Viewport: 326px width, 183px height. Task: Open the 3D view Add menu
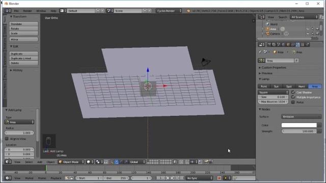click(40, 162)
